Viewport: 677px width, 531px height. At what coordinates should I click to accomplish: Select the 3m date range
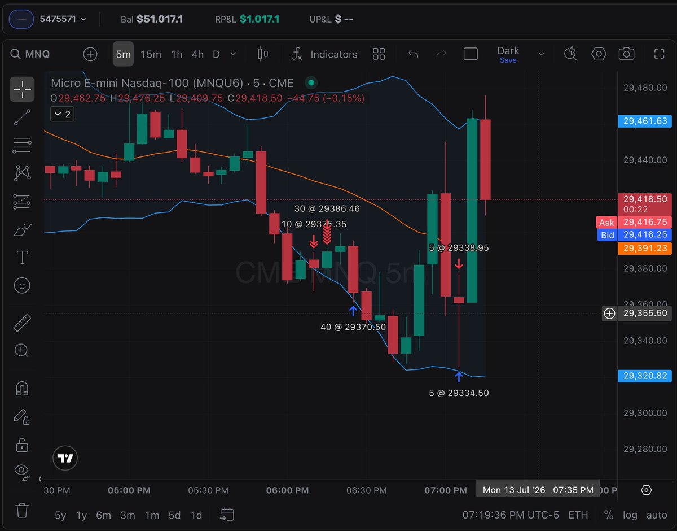click(128, 515)
